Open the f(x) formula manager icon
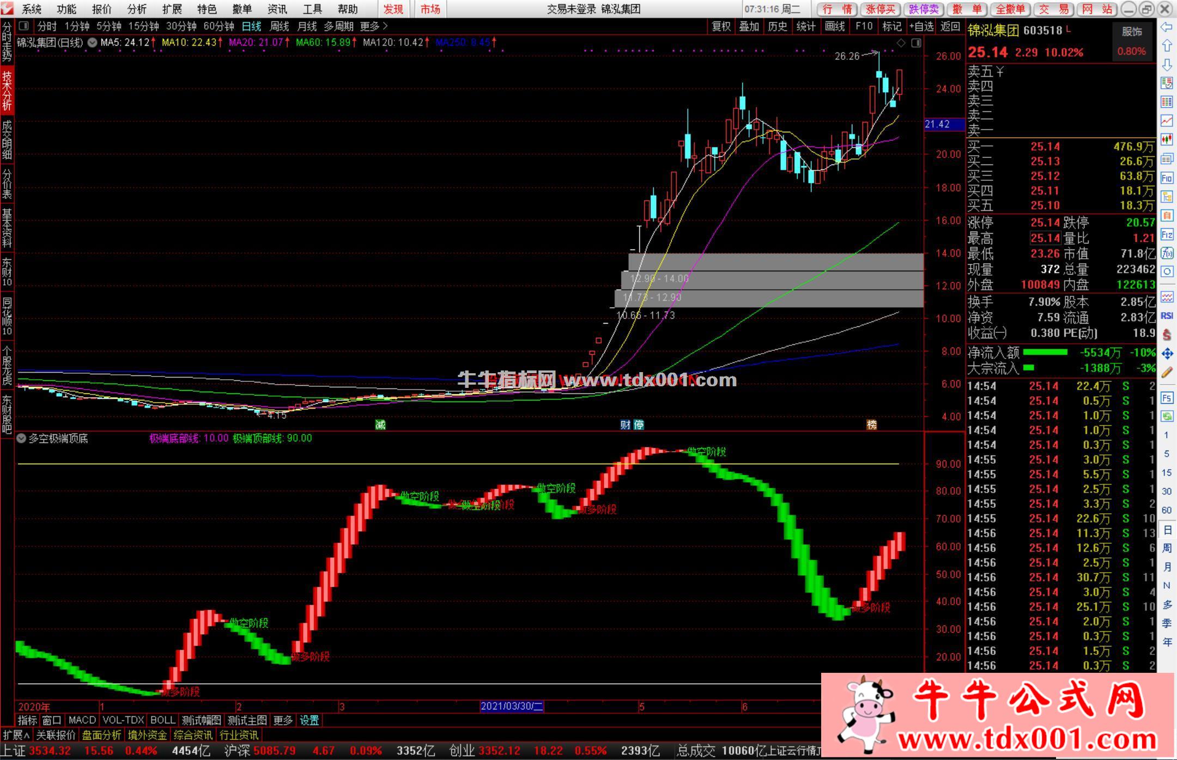 point(1167,253)
